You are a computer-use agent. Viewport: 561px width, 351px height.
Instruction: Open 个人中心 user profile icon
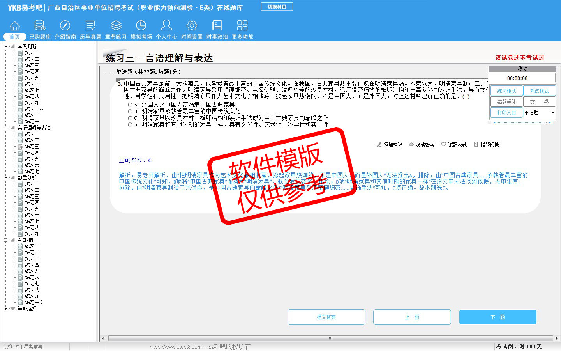[166, 26]
